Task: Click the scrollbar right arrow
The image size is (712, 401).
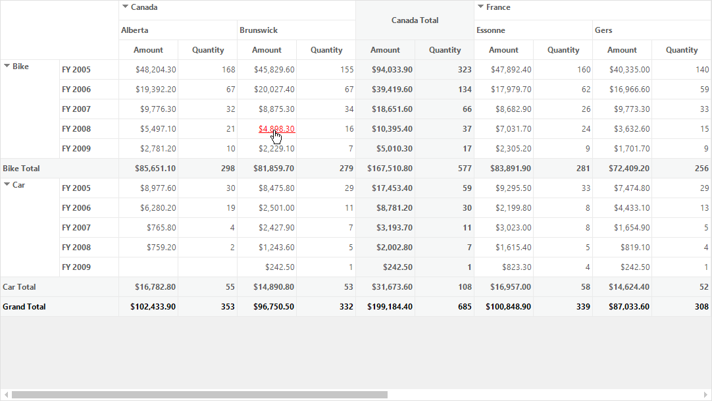Action: click(705, 394)
